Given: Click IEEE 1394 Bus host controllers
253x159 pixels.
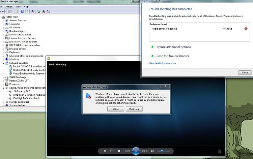Looking at the screenshot, I should 25,45.
